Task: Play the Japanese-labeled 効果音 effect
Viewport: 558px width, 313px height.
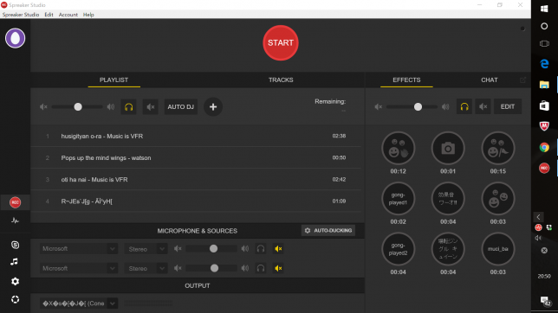Action: tap(448, 199)
